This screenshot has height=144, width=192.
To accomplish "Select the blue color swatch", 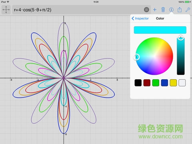I will (x=164, y=83).
